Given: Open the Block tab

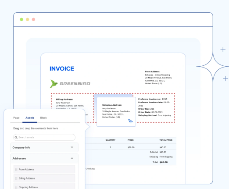Looking at the screenshot, I should point(43,118).
